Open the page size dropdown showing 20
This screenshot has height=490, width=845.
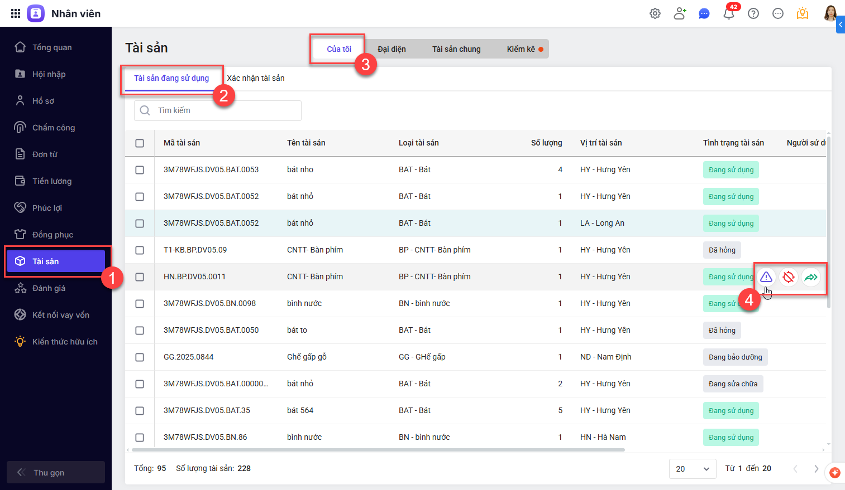[x=692, y=469]
